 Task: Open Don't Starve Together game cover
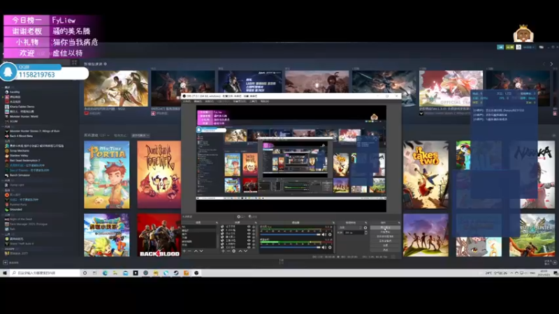point(159,175)
